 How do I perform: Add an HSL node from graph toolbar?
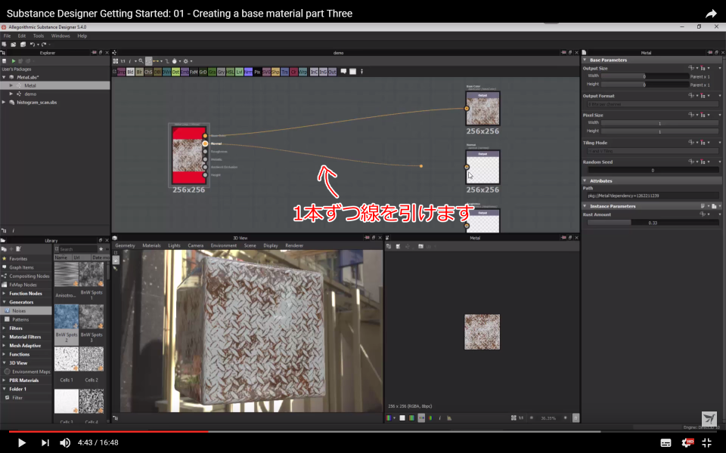tap(230, 72)
